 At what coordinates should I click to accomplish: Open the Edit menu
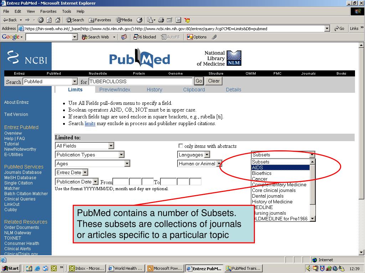[x=18, y=11]
